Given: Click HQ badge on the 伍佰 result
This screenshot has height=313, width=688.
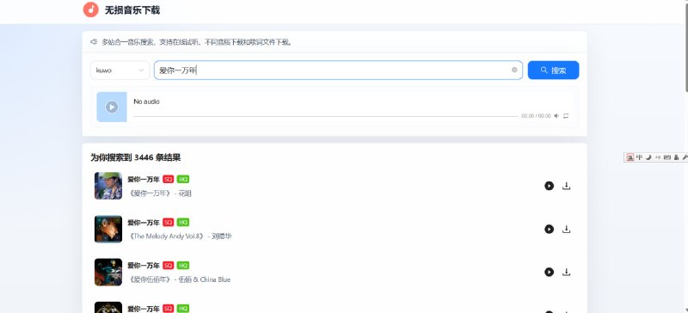Looking at the screenshot, I should click(183, 265).
